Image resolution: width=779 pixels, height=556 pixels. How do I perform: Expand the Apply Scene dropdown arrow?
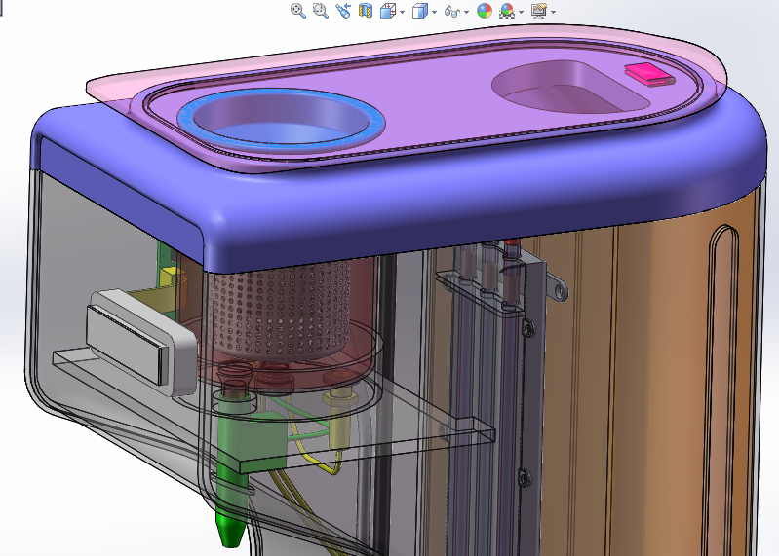point(521,12)
